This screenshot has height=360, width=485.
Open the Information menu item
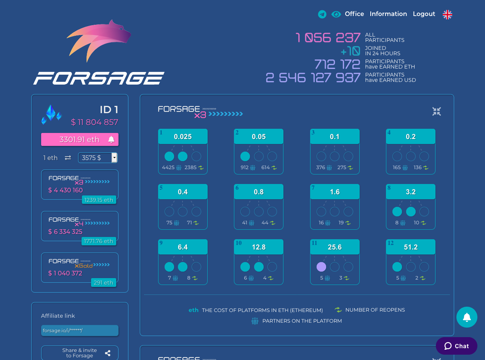coord(388,14)
